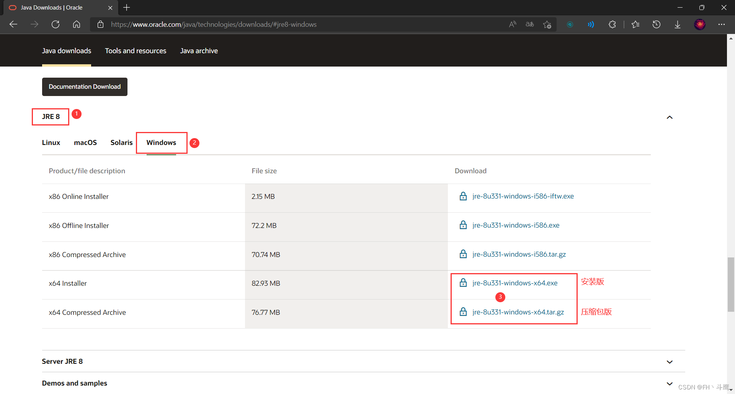The height and width of the screenshot is (394, 735).
Task: Click the 'x64 Installer' description cell
Action: 143,285
